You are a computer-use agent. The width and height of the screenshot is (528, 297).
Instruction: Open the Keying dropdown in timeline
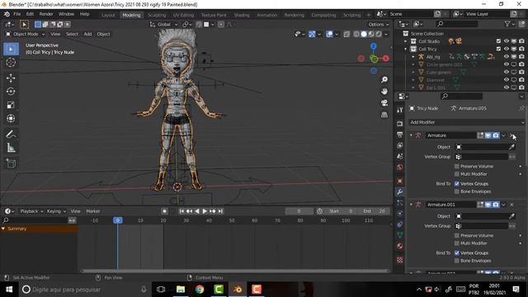click(56, 211)
